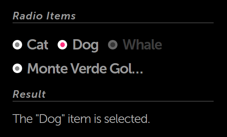This screenshot has height=137, width=227.
Task: Select the Cat radio button circle
Action: point(18,45)
